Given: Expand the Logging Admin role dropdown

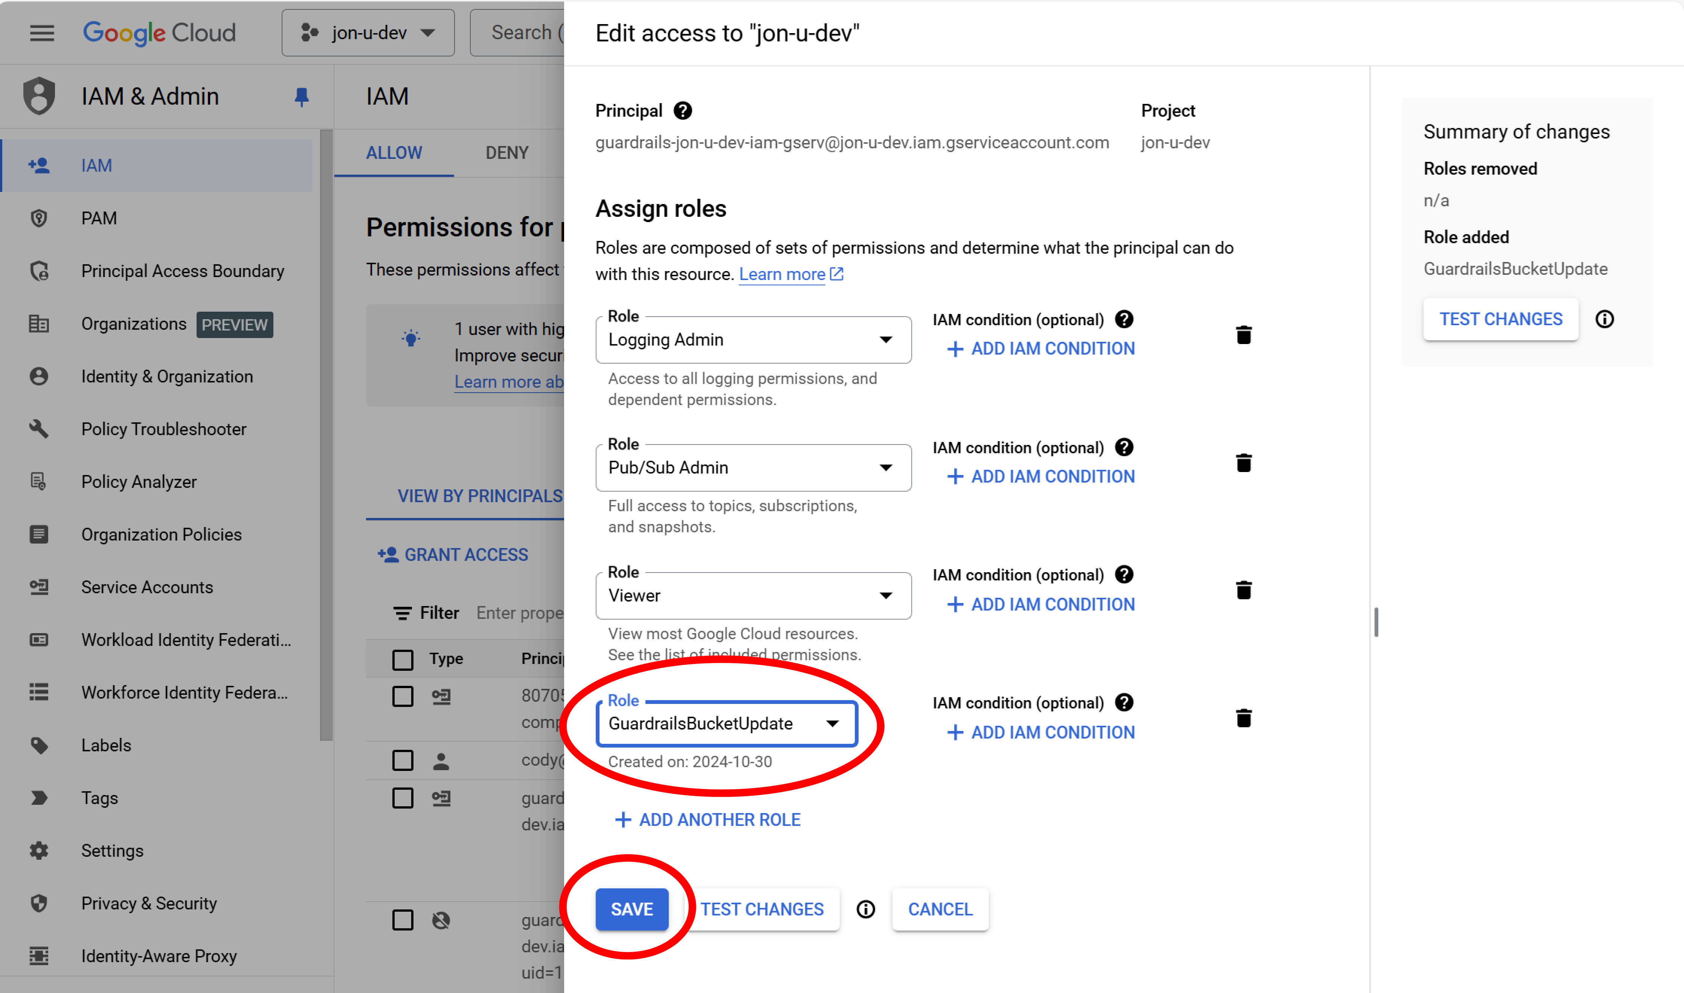Looking at the screenshot, I should tap(753, 340).
